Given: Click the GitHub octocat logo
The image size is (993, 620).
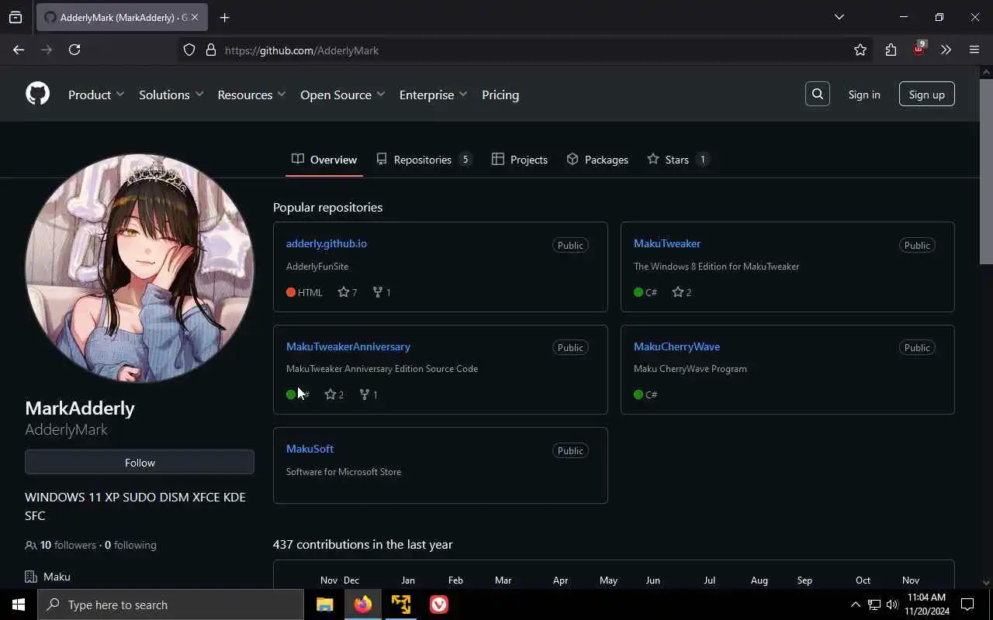Looking at the screenshot, I should click(37, 94).
